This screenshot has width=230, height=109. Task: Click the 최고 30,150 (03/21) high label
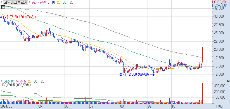(x=21, y=17)
